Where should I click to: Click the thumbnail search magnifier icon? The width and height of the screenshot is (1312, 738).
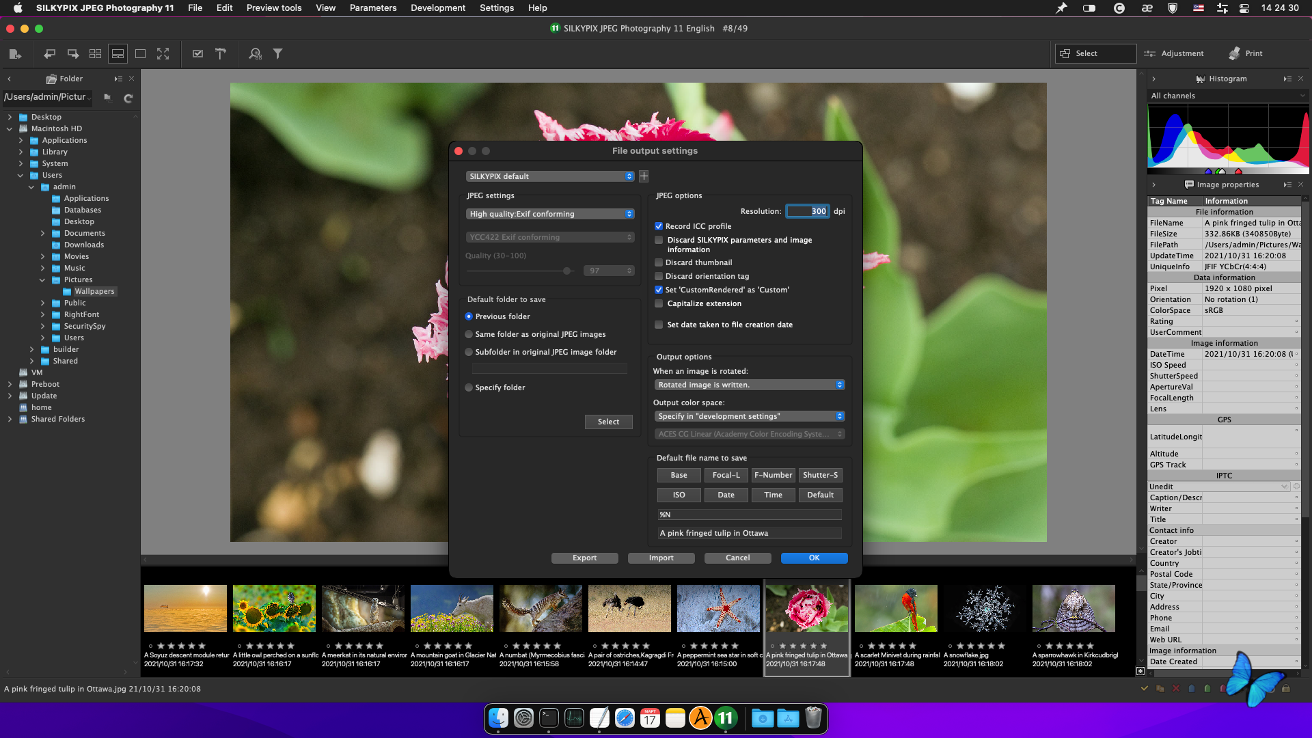[x=255, y=53]
